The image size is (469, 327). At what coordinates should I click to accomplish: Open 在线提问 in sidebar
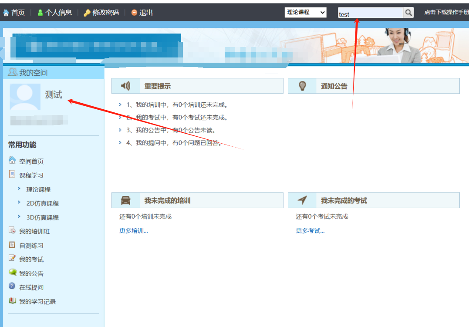pyautogui.click(x=31, y=287)
